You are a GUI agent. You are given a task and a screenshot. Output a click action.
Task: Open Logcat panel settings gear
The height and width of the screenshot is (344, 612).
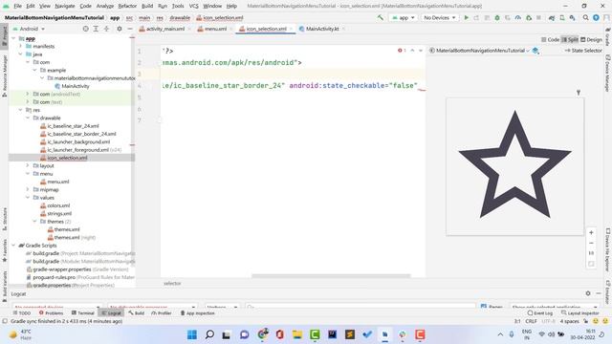click(588, 293)
